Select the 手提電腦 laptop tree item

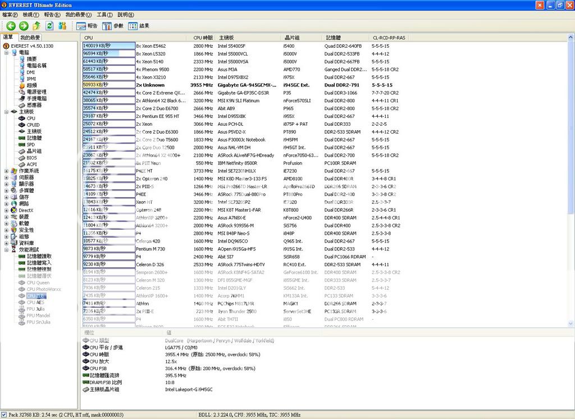pos(36,98)
